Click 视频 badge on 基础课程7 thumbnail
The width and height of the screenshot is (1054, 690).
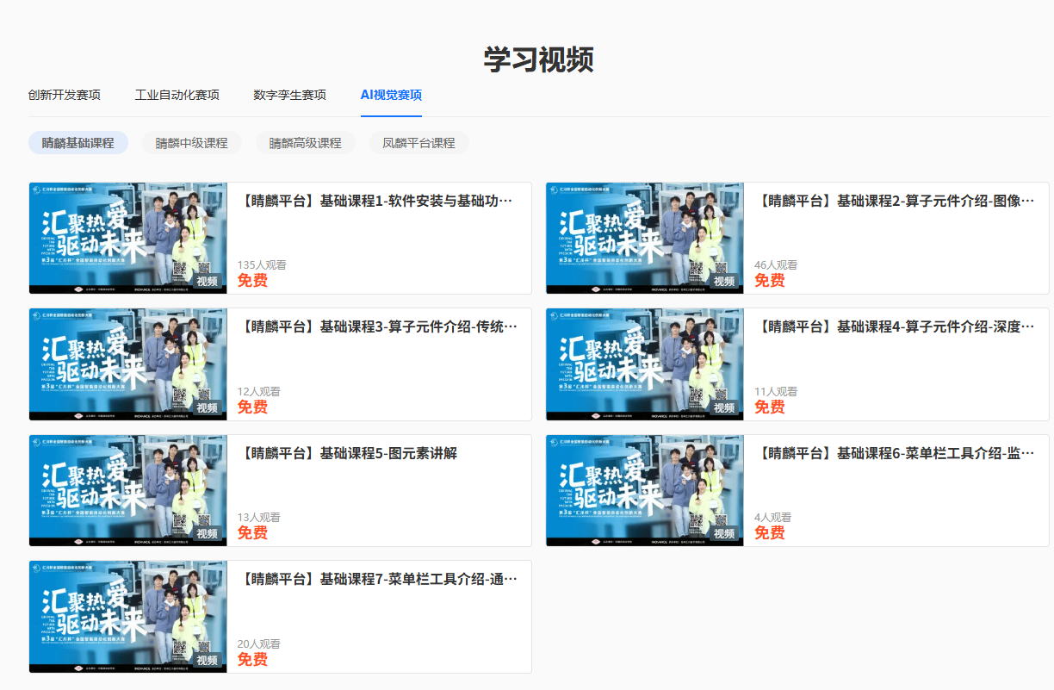tap(208, 661)
